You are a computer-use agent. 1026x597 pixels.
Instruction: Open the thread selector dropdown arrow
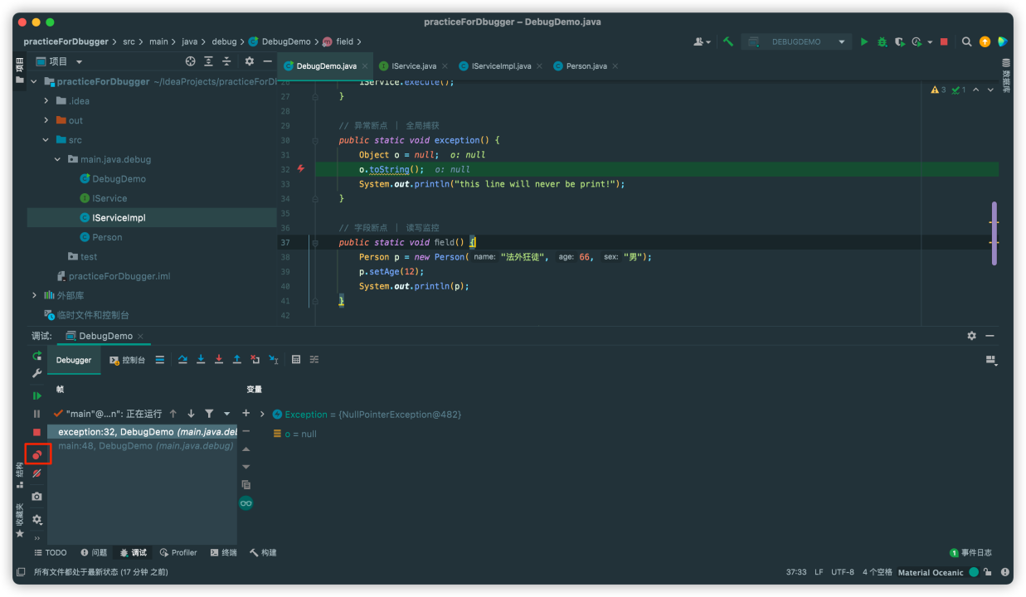(x=227, y=413)
